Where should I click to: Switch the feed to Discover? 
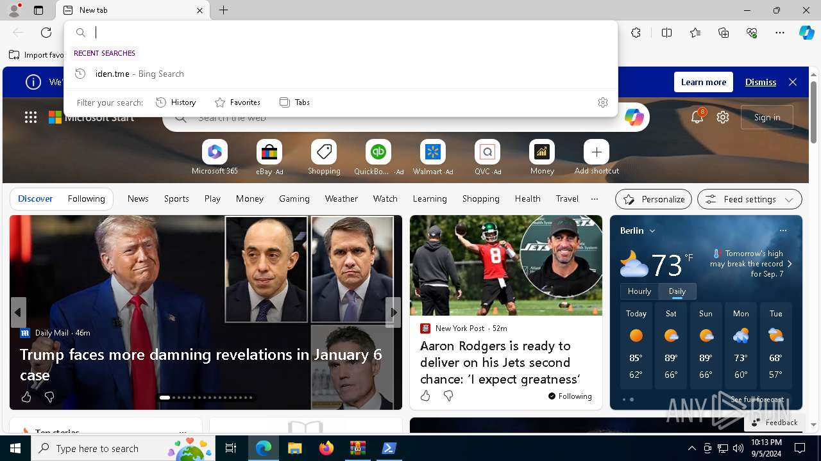coord(35,198)
